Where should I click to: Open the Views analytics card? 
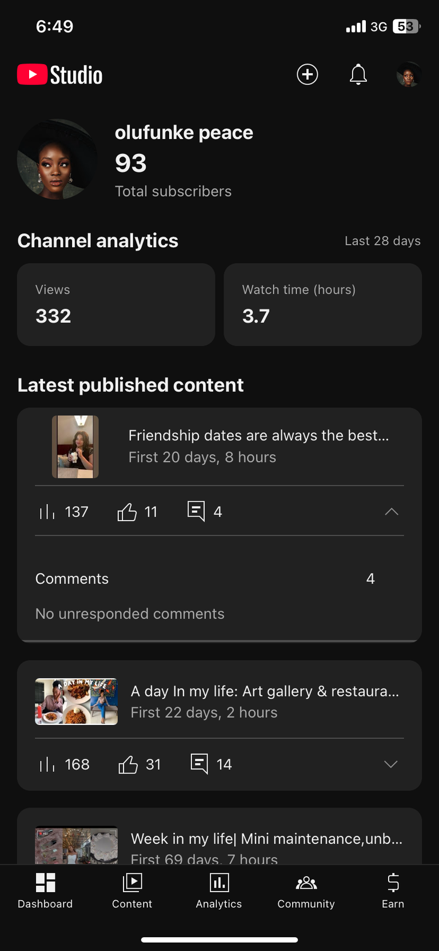point(116,304)
